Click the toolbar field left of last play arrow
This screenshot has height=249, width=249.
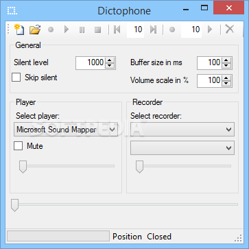click(x=191, y=29)
